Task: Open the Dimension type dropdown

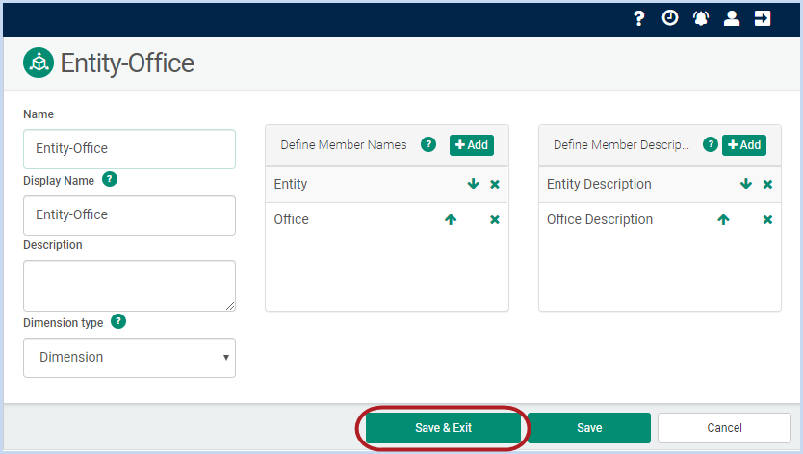Action: coord(129,357)
